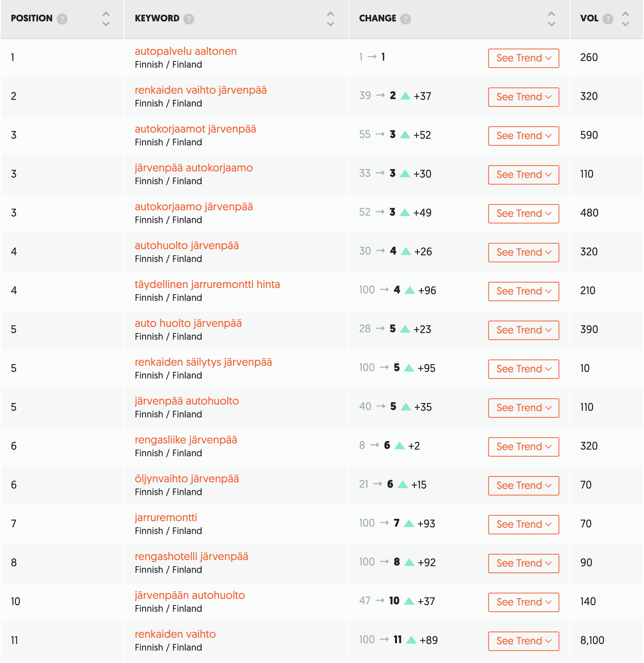Click the öljynvaihto järvenpää keyword link
This screenshot has width=644, height=663.
[x=186, y=479]
